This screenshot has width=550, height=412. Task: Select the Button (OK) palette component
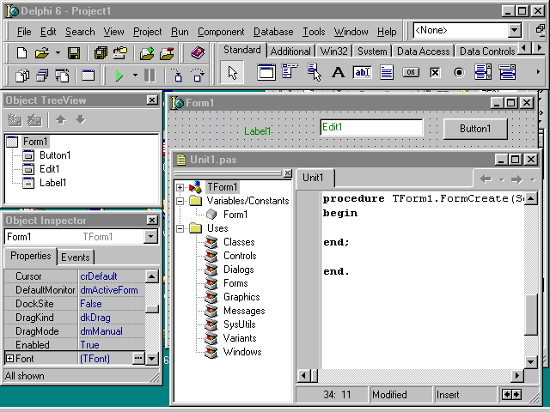[411, 72]
